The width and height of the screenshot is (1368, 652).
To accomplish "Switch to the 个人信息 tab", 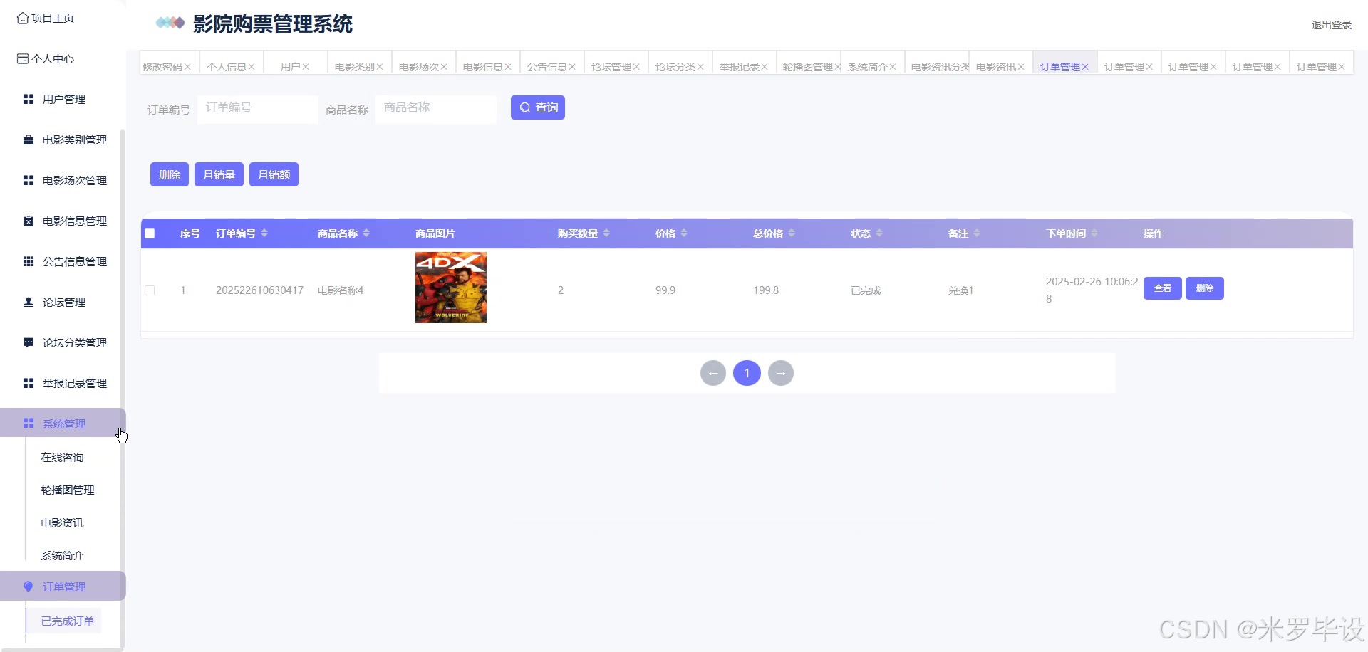I will 227,67.
